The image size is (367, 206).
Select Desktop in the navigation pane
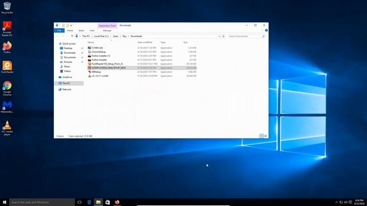[67, 48]
